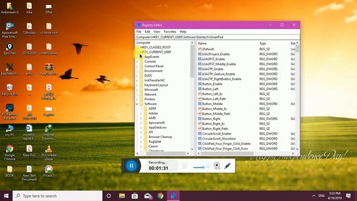Collapse the Software key
Viewport: 357px width, 201px height.
(137, 104)
